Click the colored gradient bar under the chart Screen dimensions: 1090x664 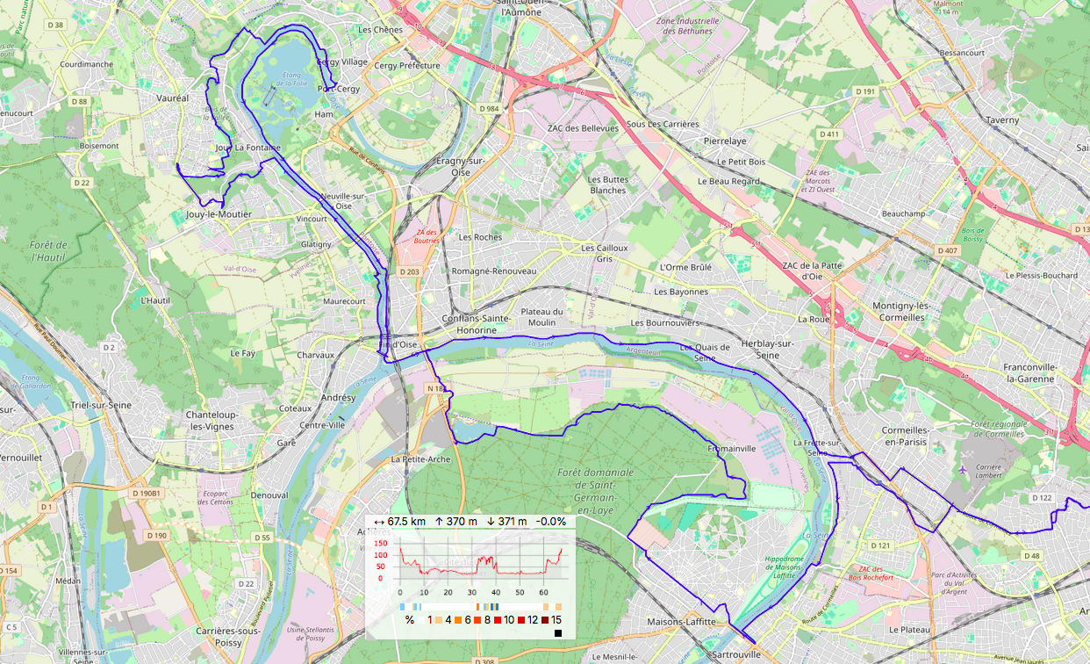[x=481, y=606]
